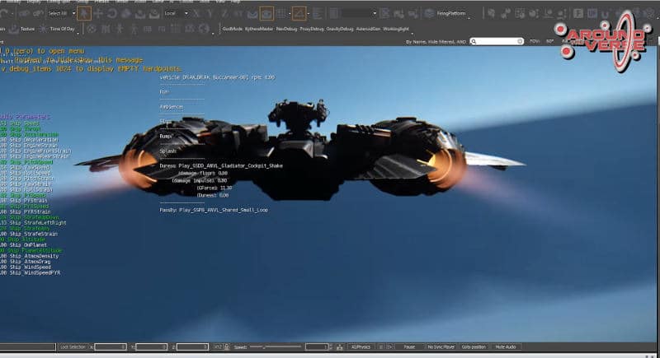The width and height of the screenshot is (660, 358).
Task: Click the FOV label in viewport header
Action: click(x=535, y=41)
